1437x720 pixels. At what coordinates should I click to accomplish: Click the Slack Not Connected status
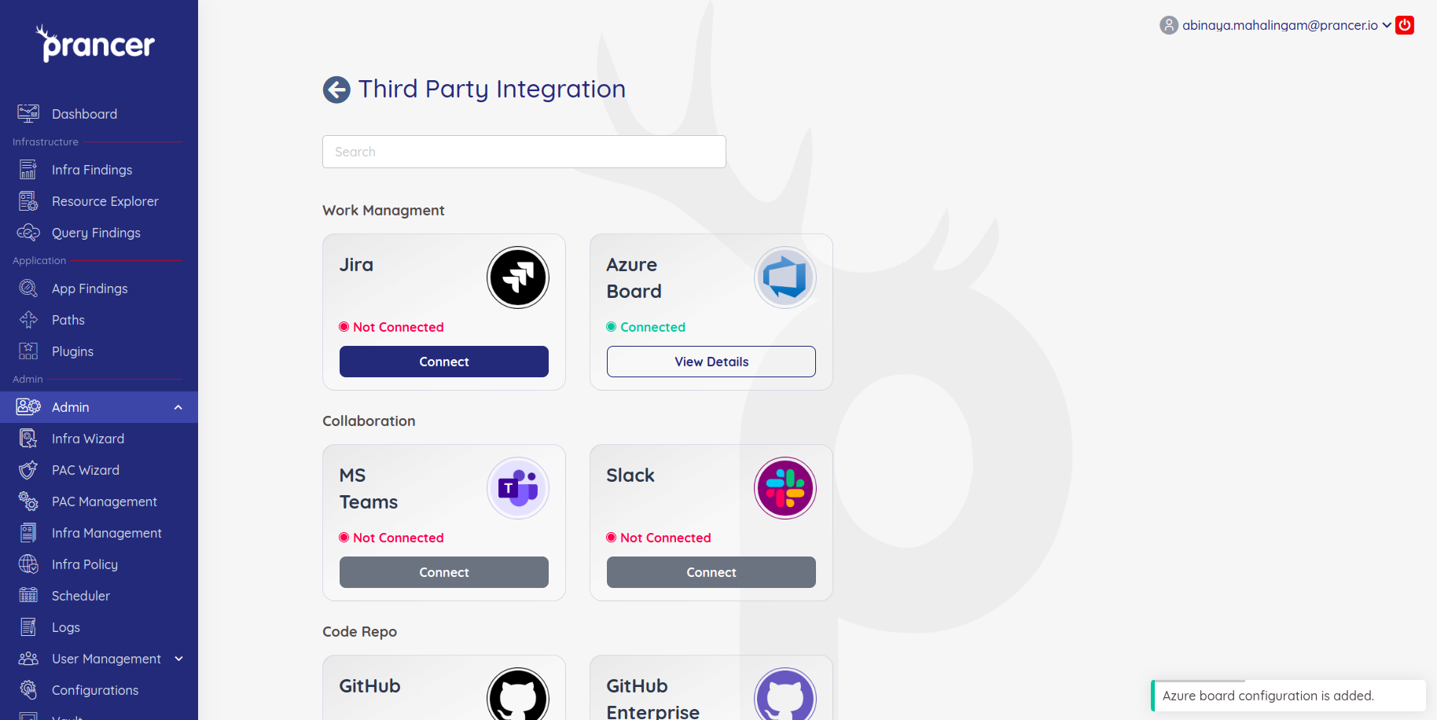(x=659, y=538)
